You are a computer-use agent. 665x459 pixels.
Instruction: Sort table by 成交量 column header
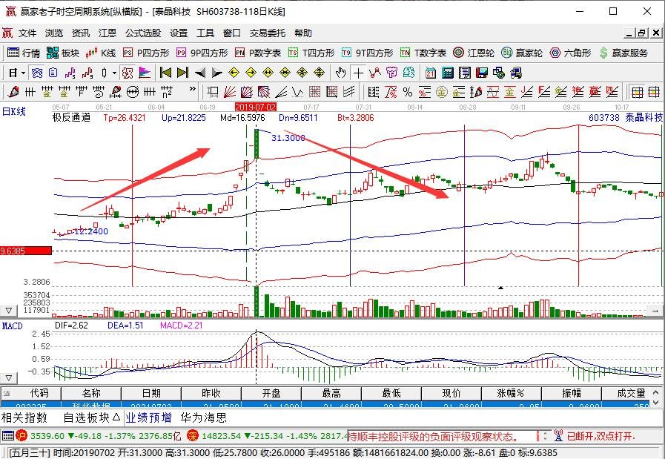click(x=626, y=393)
